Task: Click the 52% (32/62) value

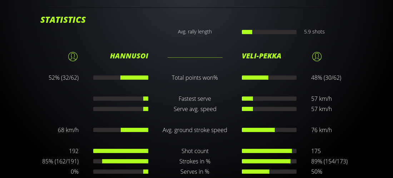Action: click(64, 78)
